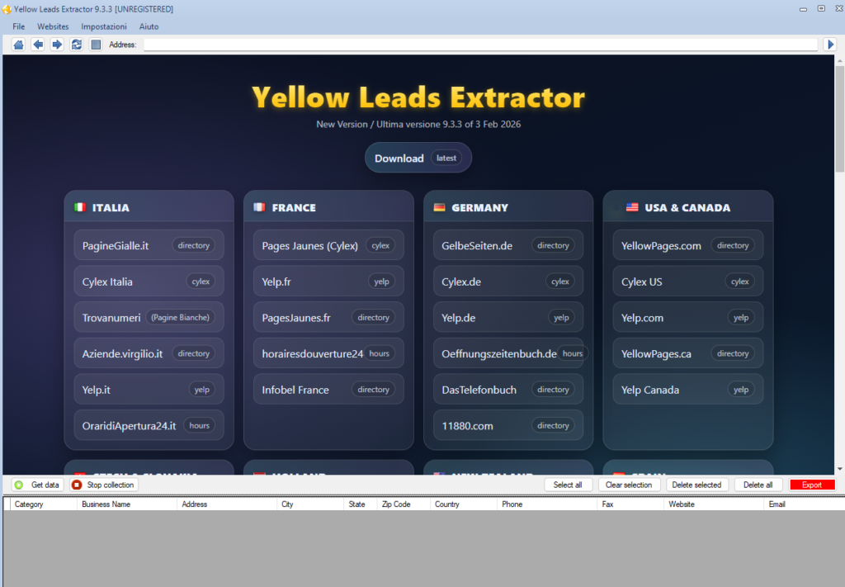Click the blue Go arrow beside the address bar

(831, 44)
